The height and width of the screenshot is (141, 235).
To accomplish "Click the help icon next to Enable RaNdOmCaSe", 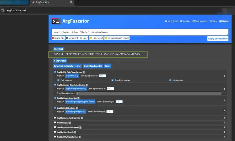I will pyautogui.click(x=77, y=108).
